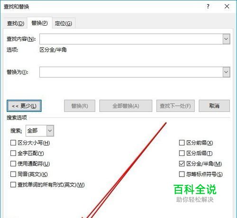
Task: Enable 忽略标点符号(S) checkbox
Action: tap(182, 174)
